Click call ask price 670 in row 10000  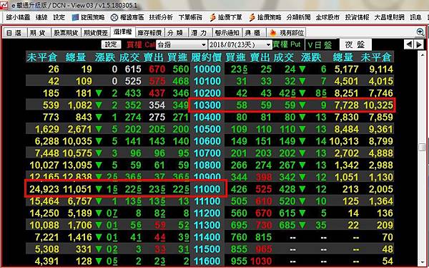pos(157,69)
